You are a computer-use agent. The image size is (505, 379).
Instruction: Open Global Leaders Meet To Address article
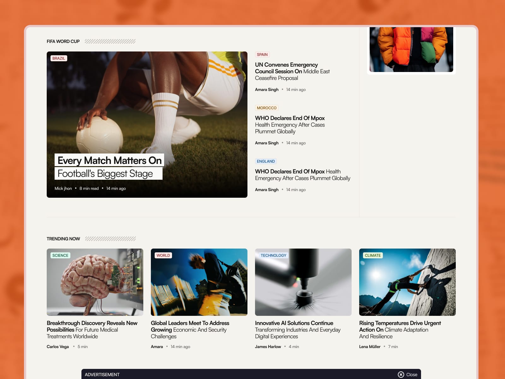pyautogui.click(x=190, y=330)
